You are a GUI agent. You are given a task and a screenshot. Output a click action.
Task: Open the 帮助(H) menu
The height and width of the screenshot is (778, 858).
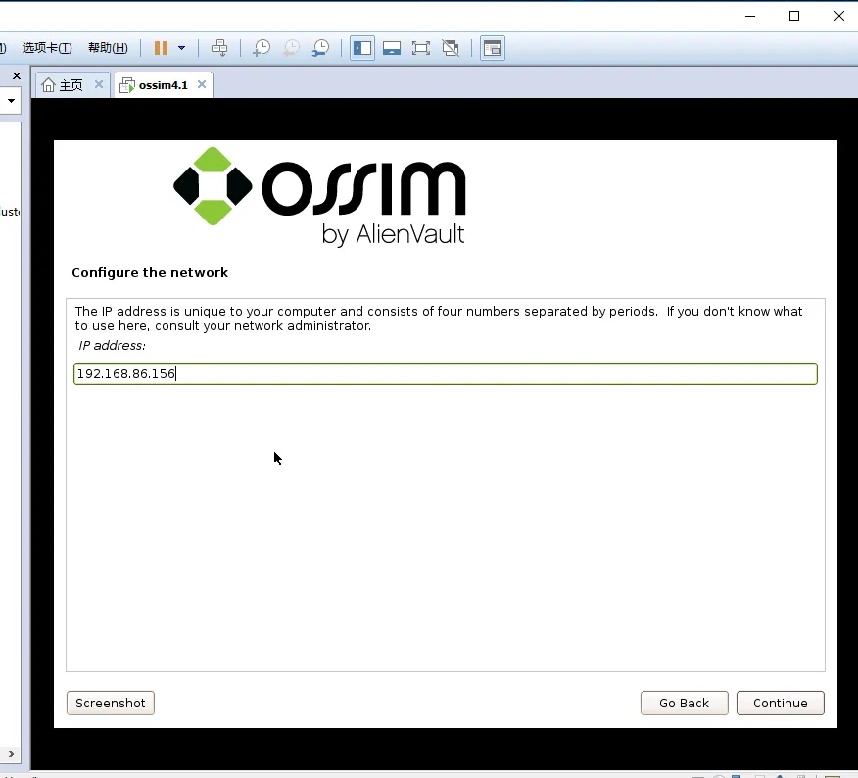coord(108,48)
